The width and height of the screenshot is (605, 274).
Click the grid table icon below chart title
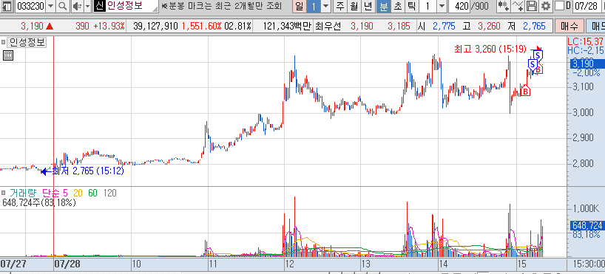tap(8, 55)
